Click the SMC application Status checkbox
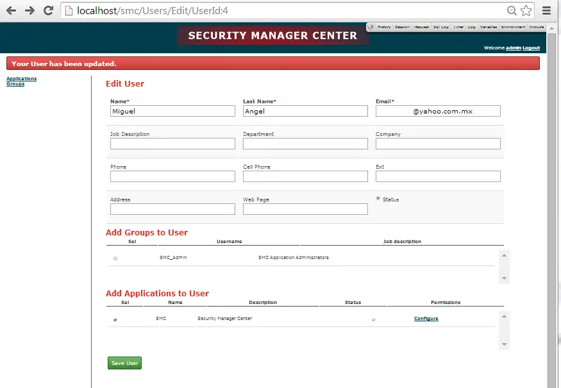 click(374, 319)
